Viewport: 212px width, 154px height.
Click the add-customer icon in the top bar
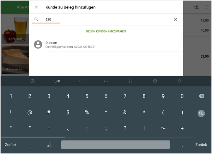click(196, 7)
